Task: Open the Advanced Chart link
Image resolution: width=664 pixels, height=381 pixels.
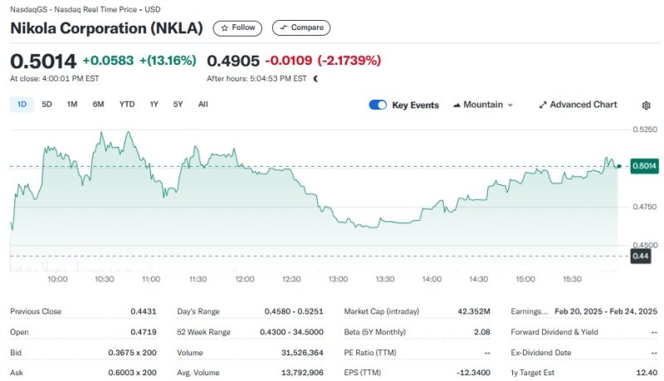Action: pyautogui.click(x=583, y=105)
